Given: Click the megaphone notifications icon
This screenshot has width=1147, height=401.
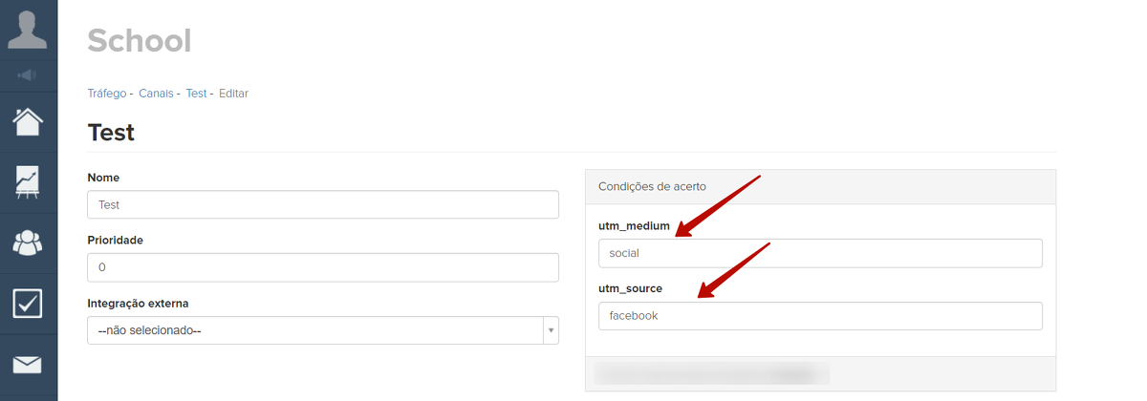Looking at the screenshot, I should [x=28, y=74].
